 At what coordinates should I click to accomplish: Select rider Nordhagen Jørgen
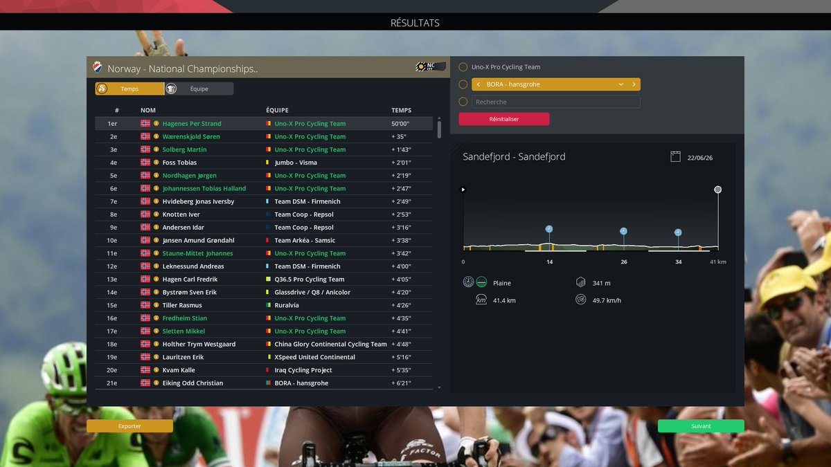[x=189, y=176]
